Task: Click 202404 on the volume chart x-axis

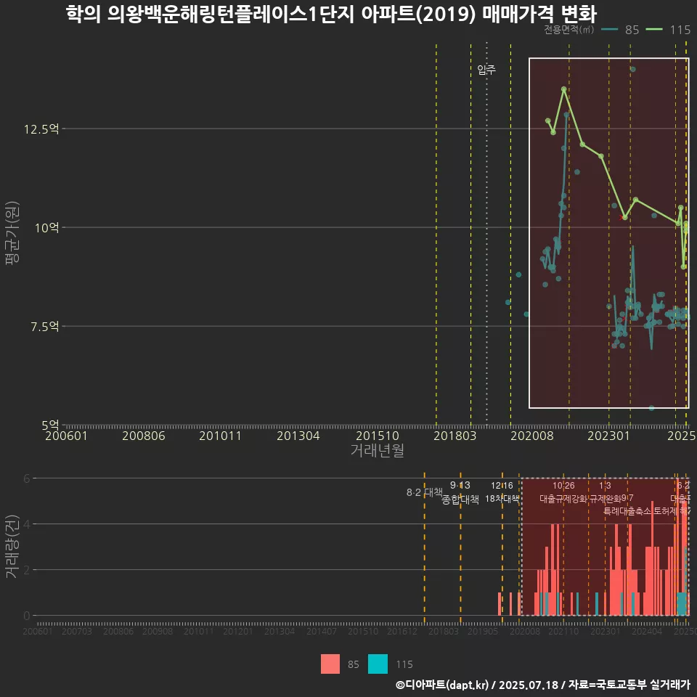Action: (647, 631)
